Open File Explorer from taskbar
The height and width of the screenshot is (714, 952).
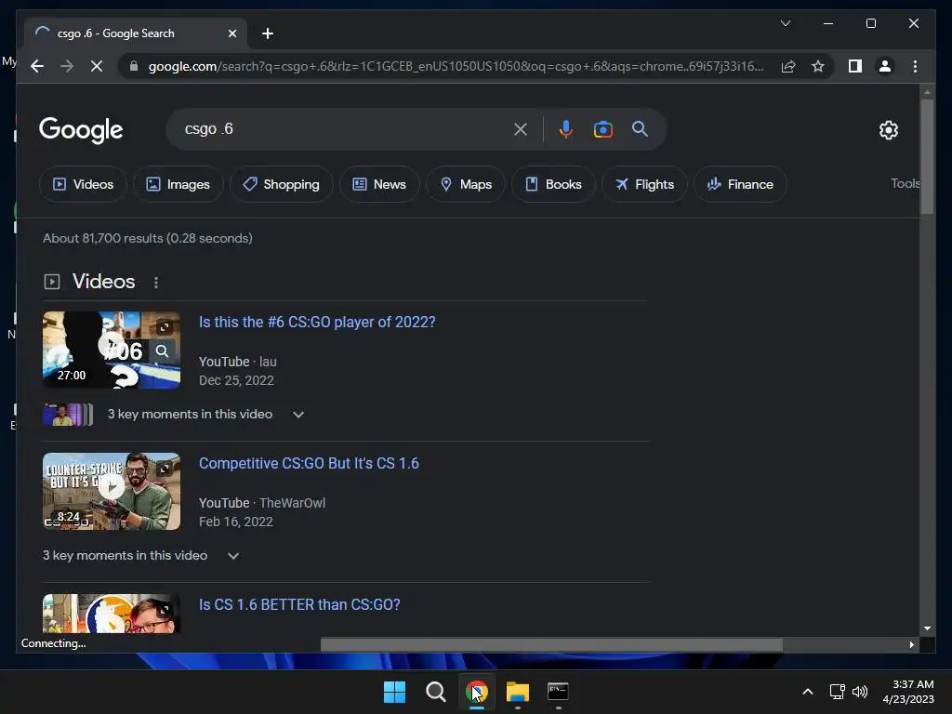[518, 692]
